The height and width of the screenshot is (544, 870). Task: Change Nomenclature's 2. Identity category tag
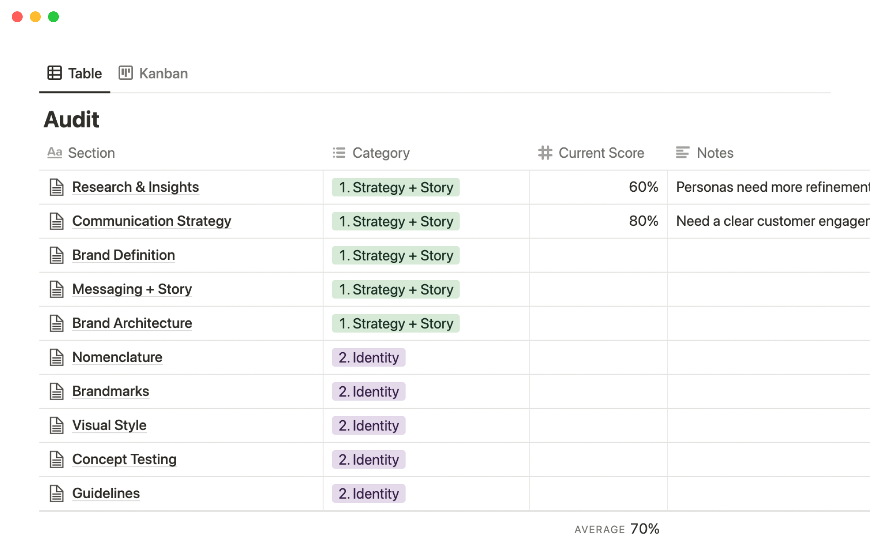coord(368,357)
